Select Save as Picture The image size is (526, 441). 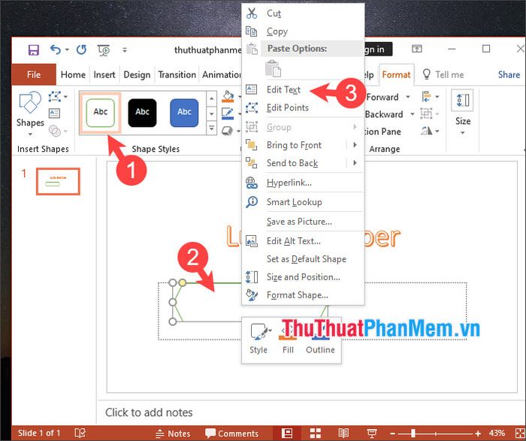[x=303, y=222]
